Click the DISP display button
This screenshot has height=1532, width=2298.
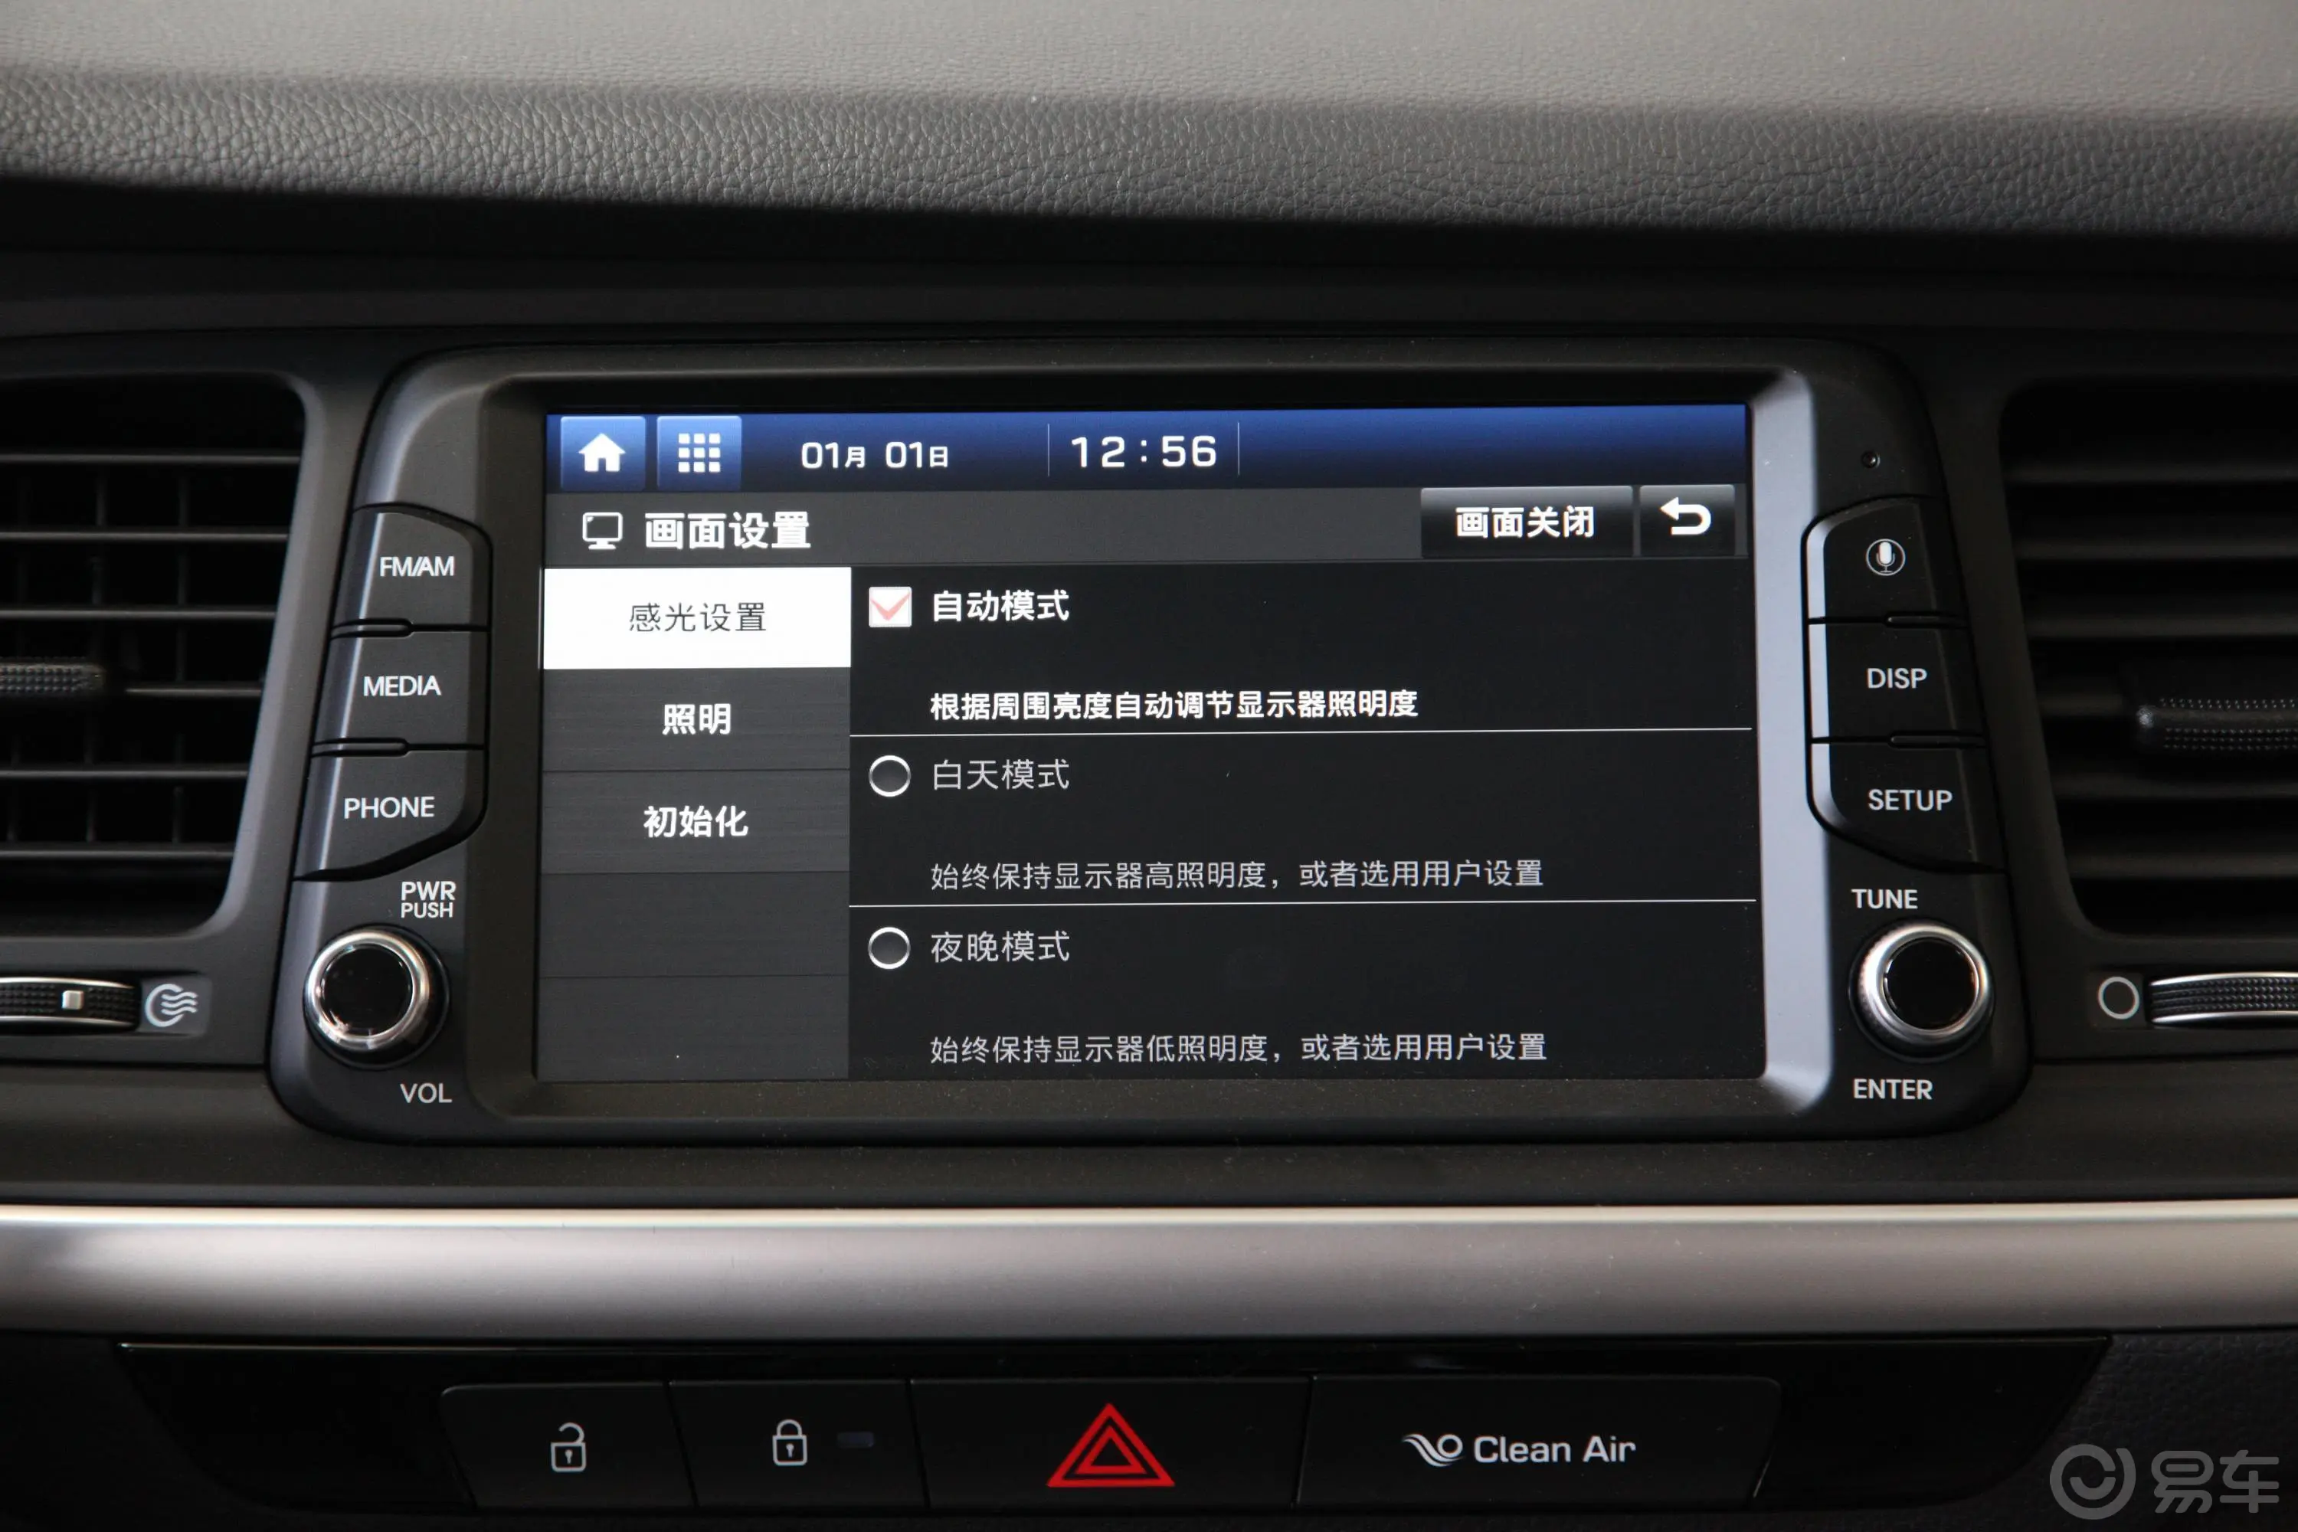(x=1877, y=669)
